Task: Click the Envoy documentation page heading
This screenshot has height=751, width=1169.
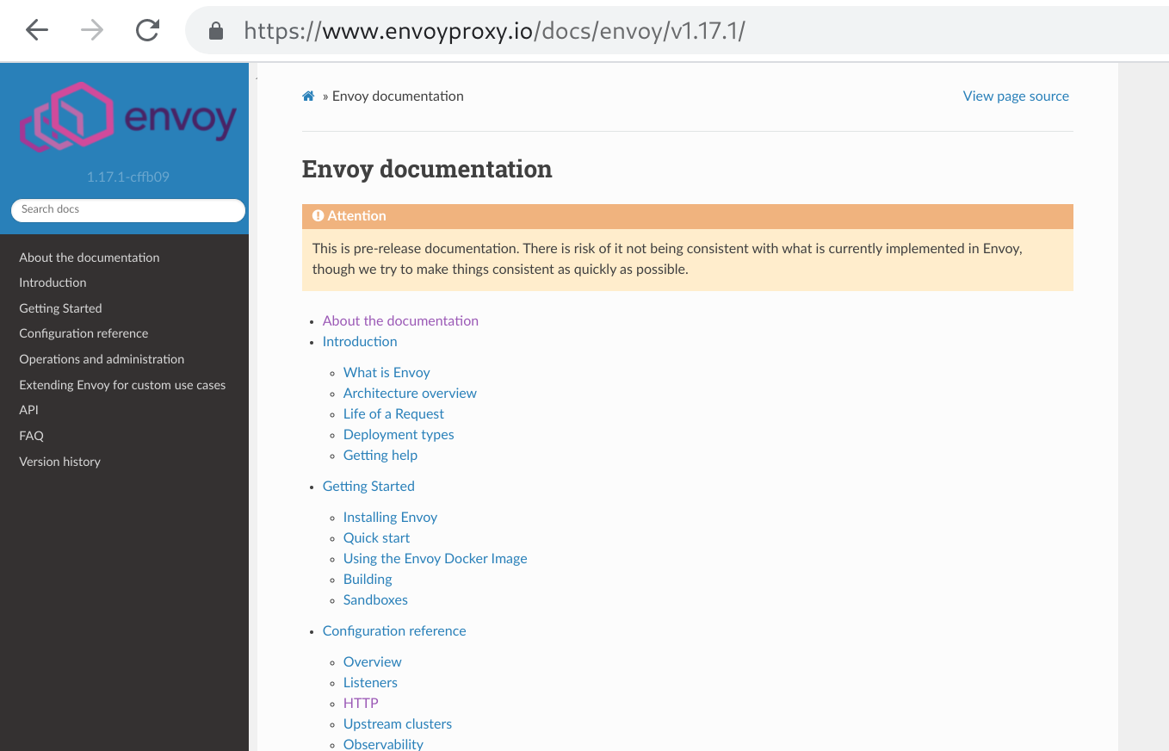Action: point(427,169)
